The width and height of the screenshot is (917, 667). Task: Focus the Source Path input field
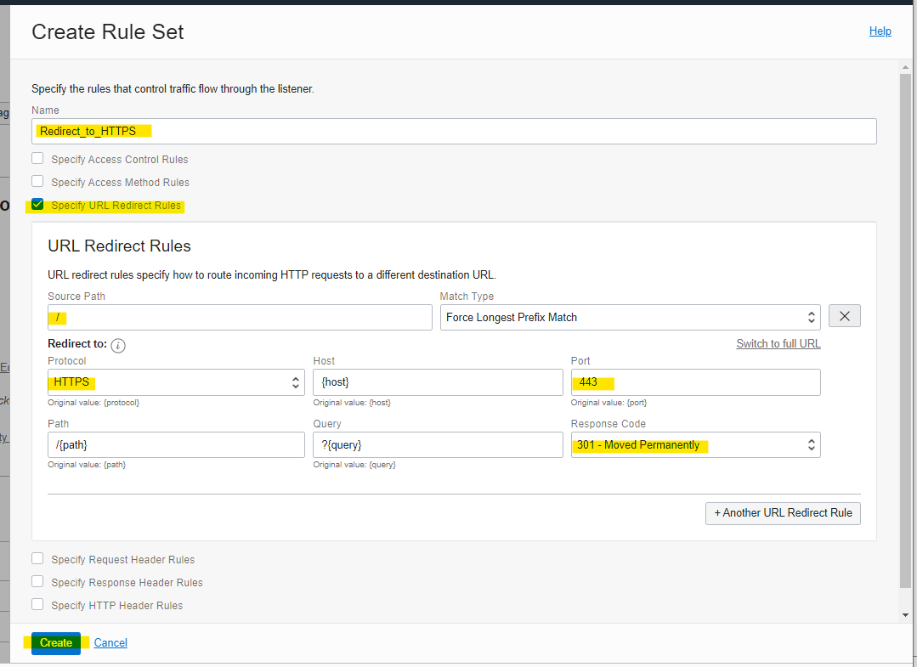point(240,317)
